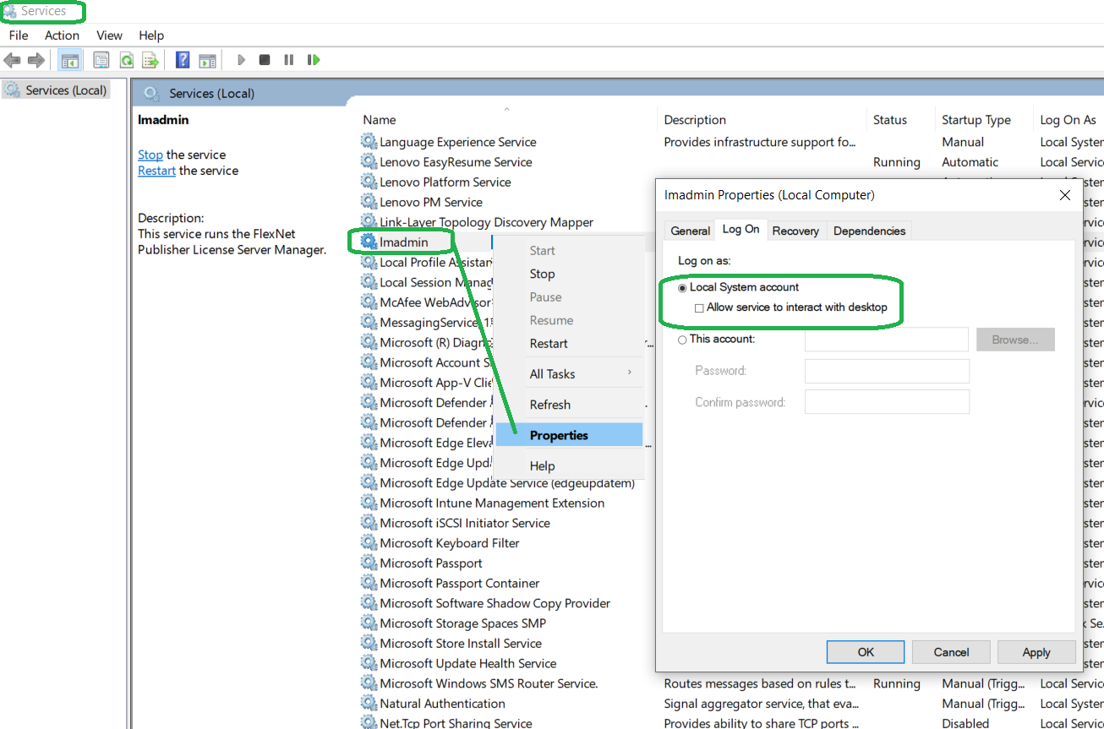Click the Refresh toolbar icon
The image size is (1104, 729).
pyautogui.click(x=126, y=60)
